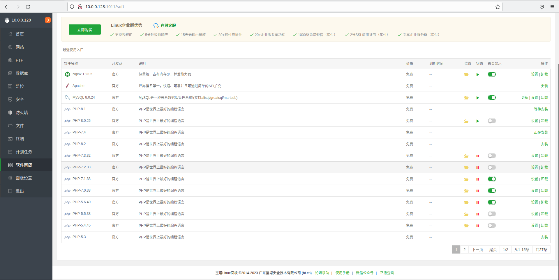Enable homepage display for PHP-8.0.26

492,121
